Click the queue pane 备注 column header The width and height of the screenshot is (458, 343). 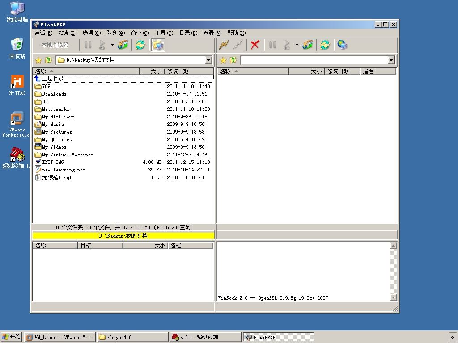191,246
